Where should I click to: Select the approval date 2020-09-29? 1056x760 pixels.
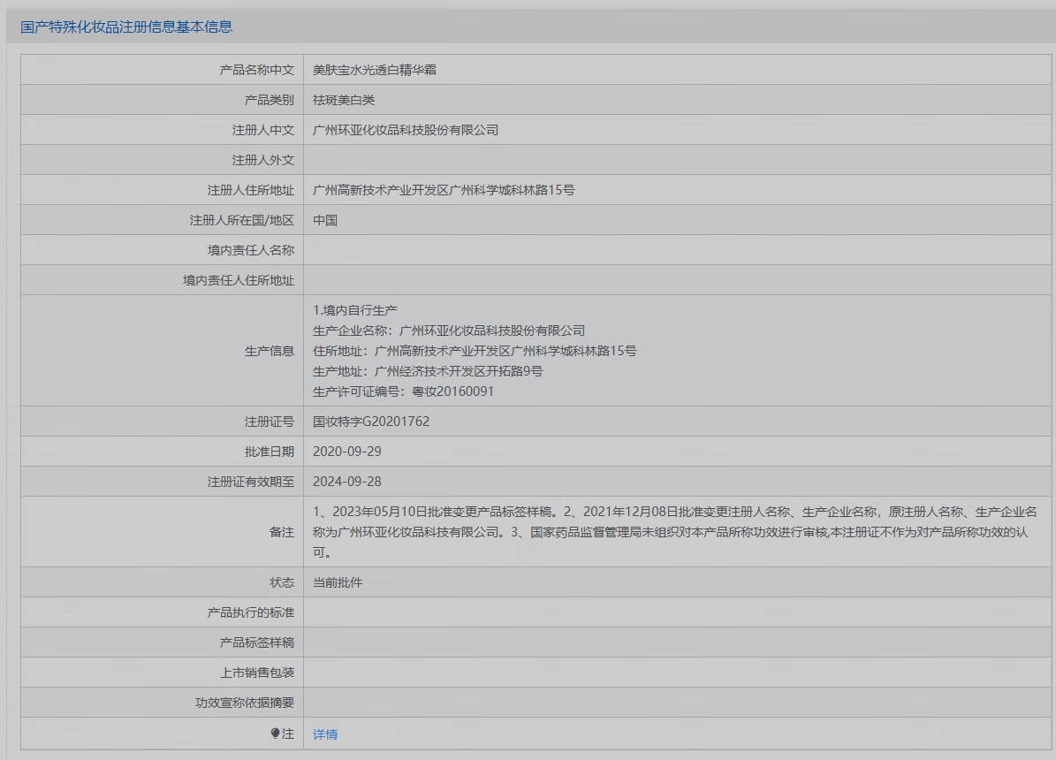click(346, 452)
